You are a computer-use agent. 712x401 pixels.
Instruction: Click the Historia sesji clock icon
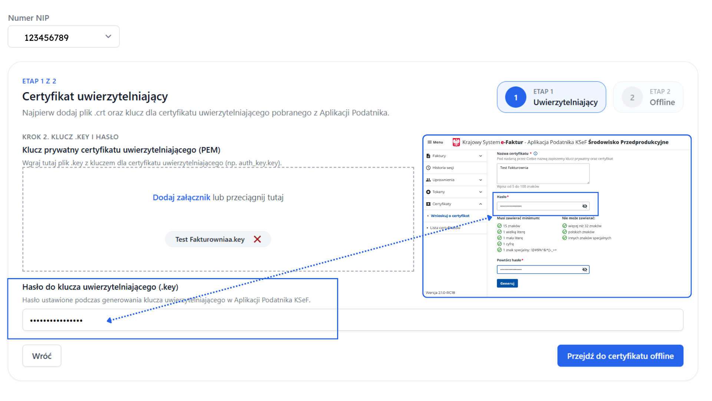pyautogui.click(x=428, y=168)
